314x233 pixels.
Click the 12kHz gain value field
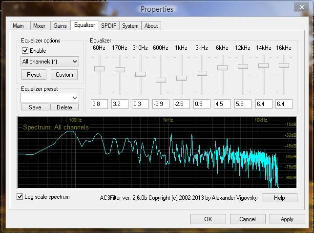243,104
